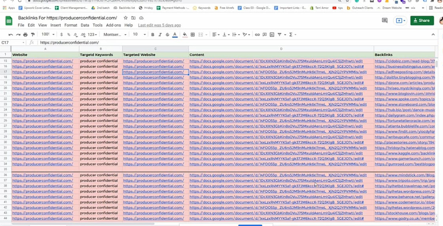Click the green Share button
The image size is (443, 226).
point(422,21)
